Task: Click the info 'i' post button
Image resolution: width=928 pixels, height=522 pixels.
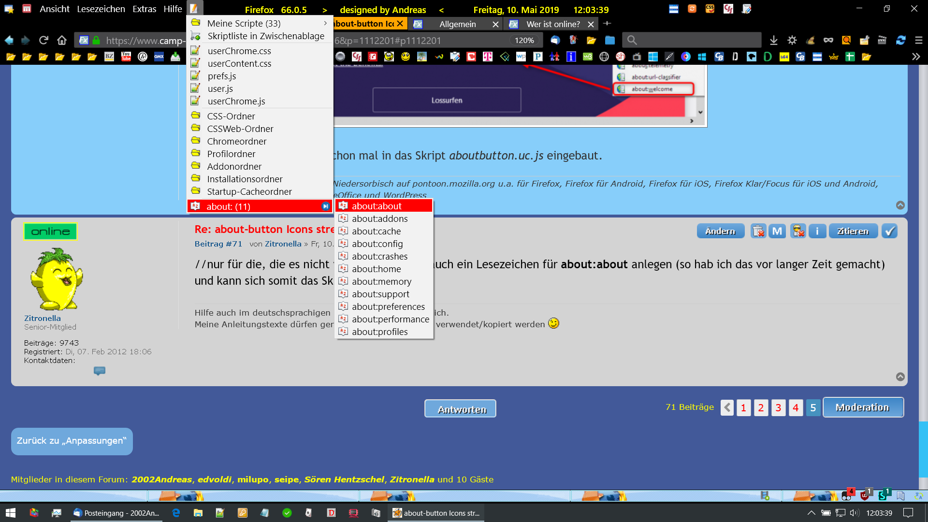Action: (817, 232)
